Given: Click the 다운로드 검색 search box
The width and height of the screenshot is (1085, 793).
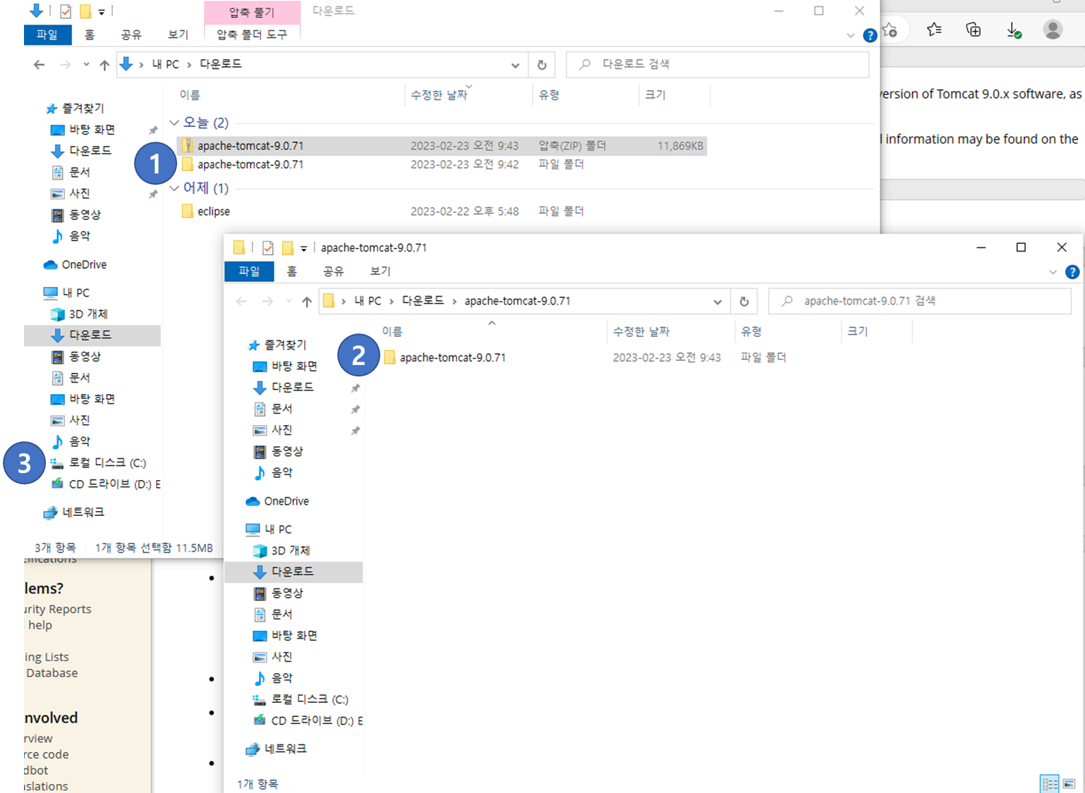Looking at the screenshot, I should pos(718,64).
